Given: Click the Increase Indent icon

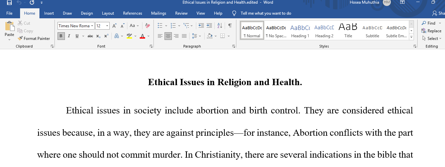Looking at the screenshot, I should click(209, 26).
